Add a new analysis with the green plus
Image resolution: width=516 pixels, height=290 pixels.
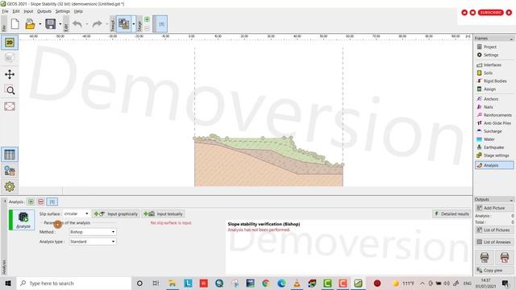31,202
